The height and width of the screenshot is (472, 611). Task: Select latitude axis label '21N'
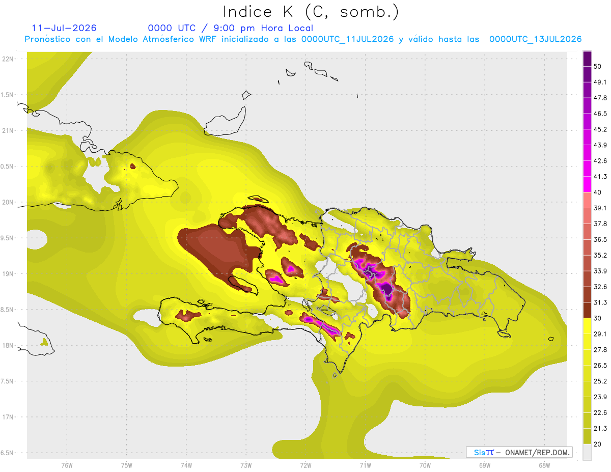pyautogui.click(x=8, y=130)
